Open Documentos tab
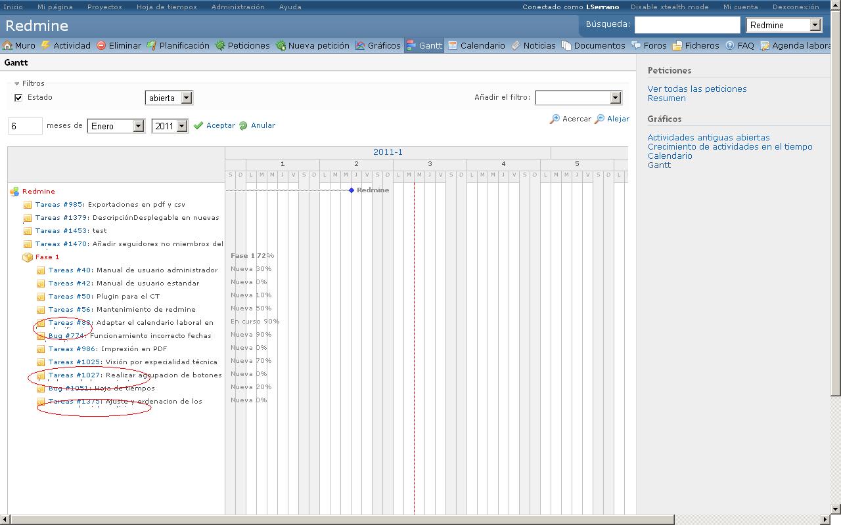The width and height of the screenshot is (841, 525). point(593,45)
